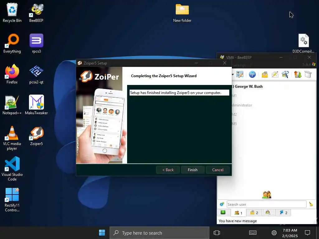
Task: Click the broom clear icon beside Search user
Action: [311, 204]
